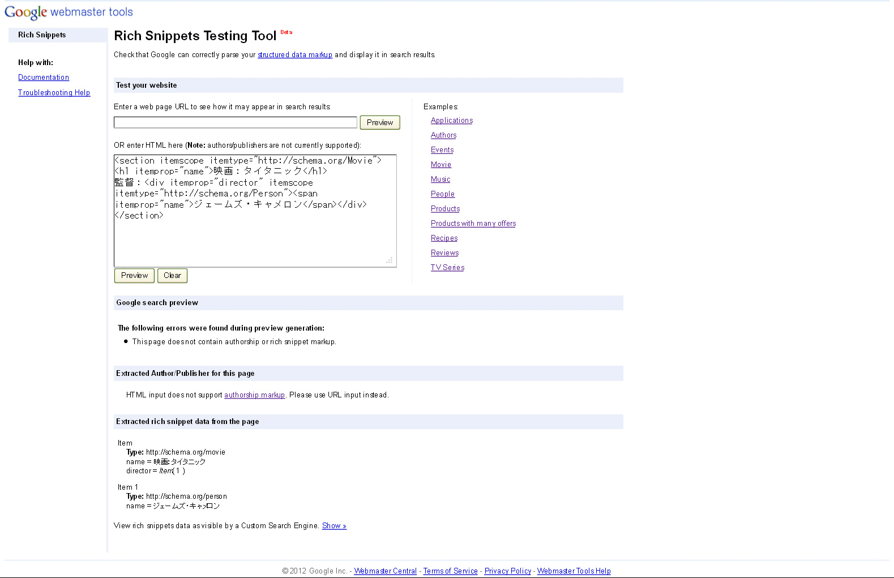This screenshot has height=578, width=894.
Task: Open the Products example link
Action: (x=445, y=209)
